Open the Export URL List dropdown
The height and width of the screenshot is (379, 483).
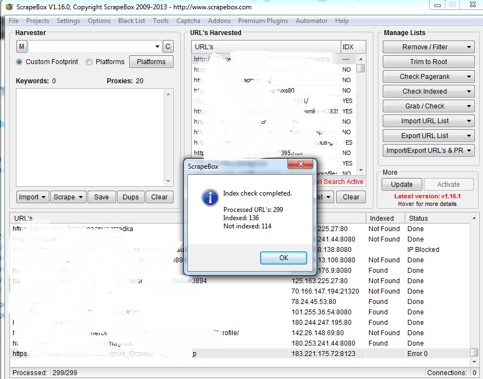click(x=428, y=136)
